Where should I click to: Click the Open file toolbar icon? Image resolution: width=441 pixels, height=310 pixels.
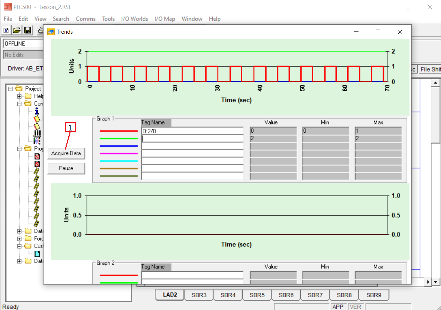tap(16, 30)
